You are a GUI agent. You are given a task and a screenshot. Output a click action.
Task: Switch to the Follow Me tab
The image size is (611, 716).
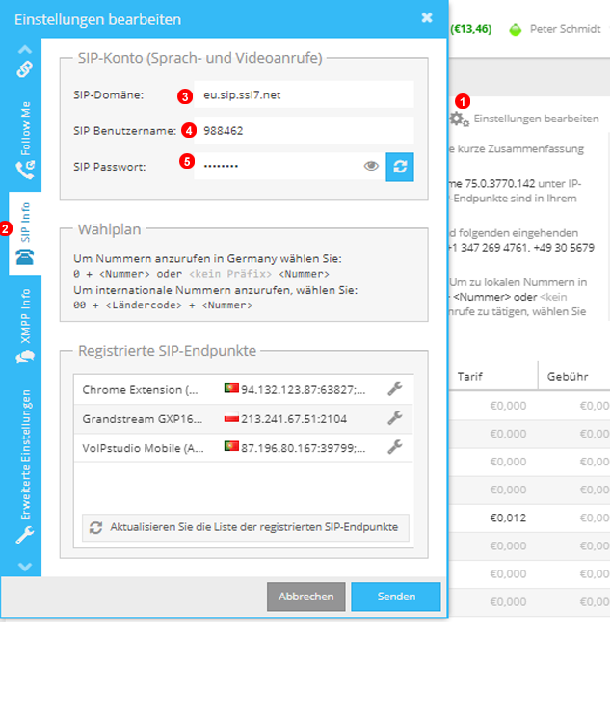25,140
